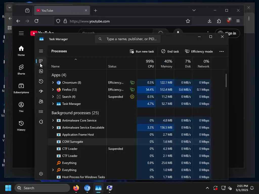
Task: Expand Antimalware Service Executable row
Action: click(x=53, y=128)
